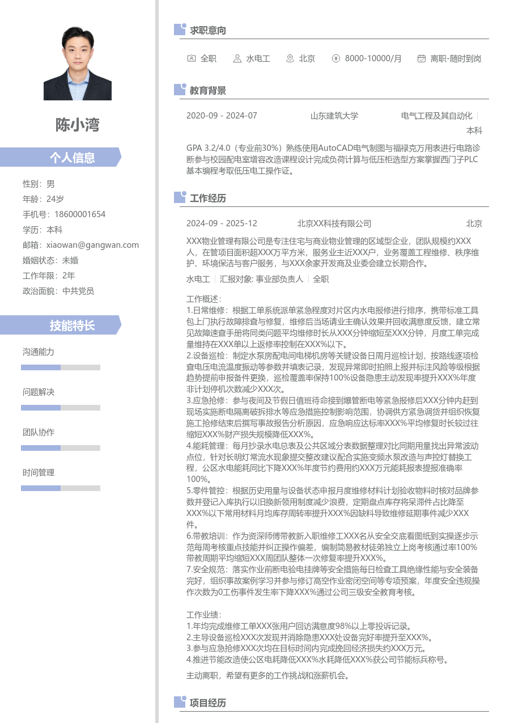Click the item 1.日常维修
510x723 pixels.
click(334, 327)
